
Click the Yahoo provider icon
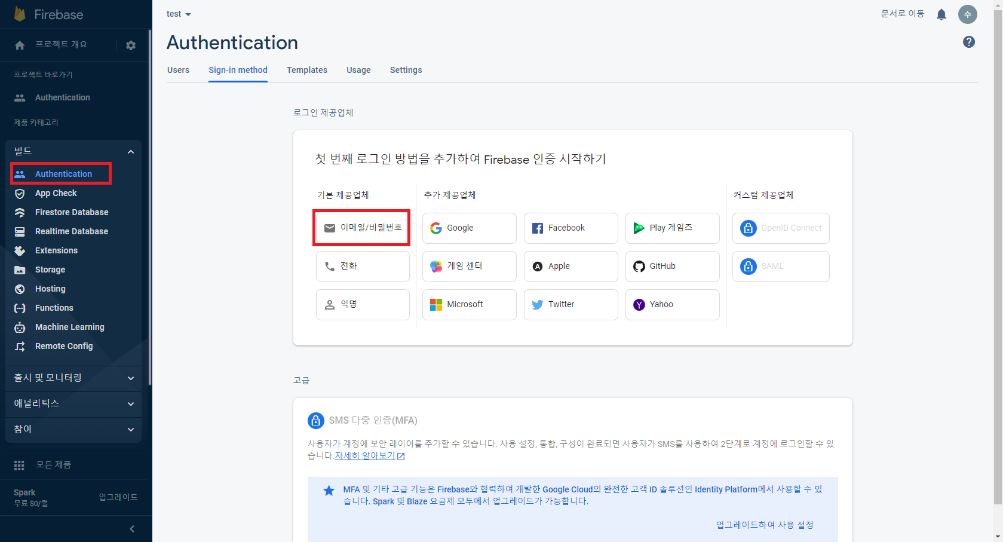click(639, 305)
